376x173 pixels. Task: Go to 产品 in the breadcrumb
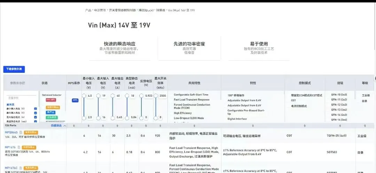(x=88, y=10)
